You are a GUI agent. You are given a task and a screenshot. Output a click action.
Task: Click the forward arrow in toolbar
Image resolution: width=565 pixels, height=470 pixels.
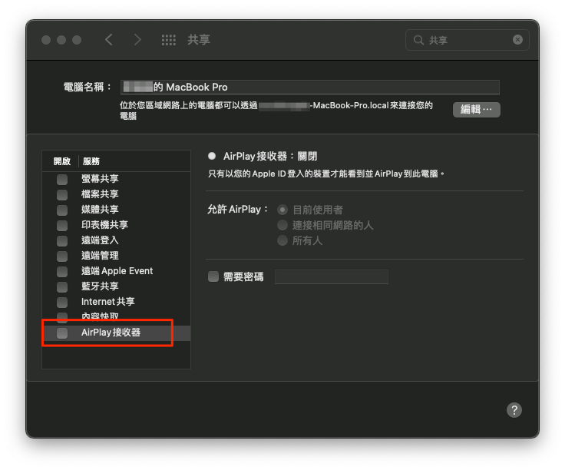point(137,40)
